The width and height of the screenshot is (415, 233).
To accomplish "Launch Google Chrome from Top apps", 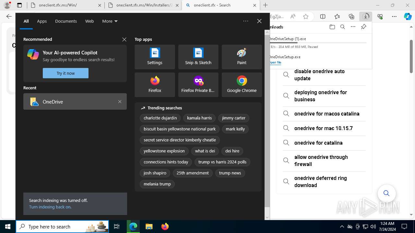I will click(242, 85).
